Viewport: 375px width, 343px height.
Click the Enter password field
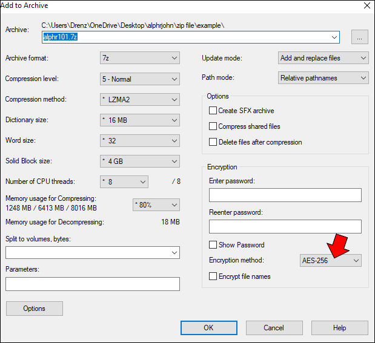click(x=285, y=195)
